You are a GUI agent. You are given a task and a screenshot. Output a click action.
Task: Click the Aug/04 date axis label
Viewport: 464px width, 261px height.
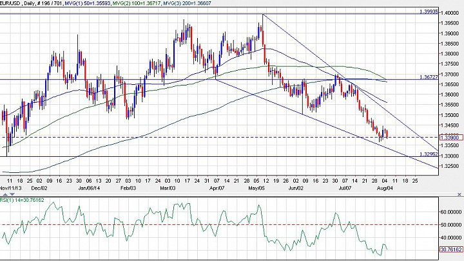click(385, 188)
